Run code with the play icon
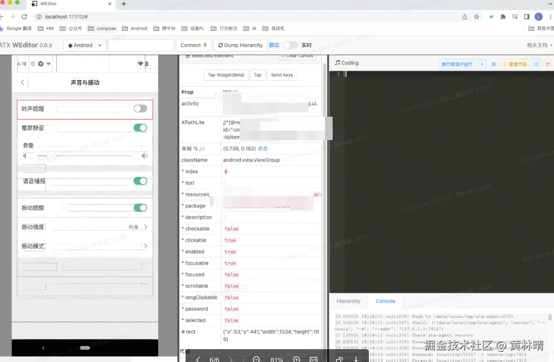This screenshot has height=362, width=554. coord(482,65)
